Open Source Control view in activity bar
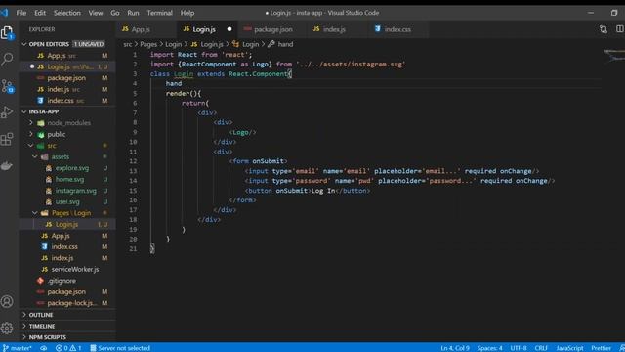The height and width of the screenshot is (352, 625). point(7,86)
